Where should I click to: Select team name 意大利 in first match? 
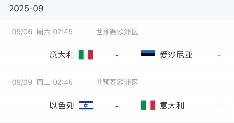click(62, 55)
